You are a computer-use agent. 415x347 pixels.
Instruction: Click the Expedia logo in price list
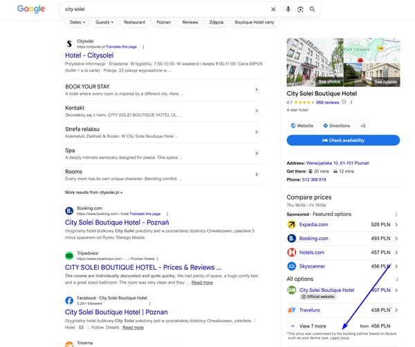(292, 225)
